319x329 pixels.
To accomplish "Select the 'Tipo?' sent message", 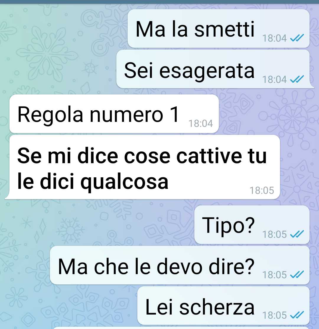I will click(x=252, y=225).
